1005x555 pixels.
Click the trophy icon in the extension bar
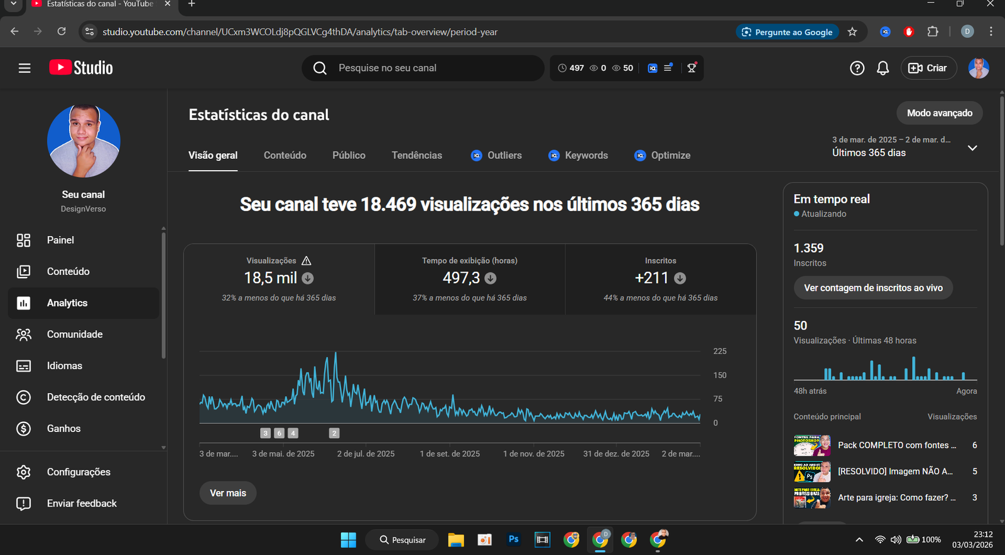point(692,68)
